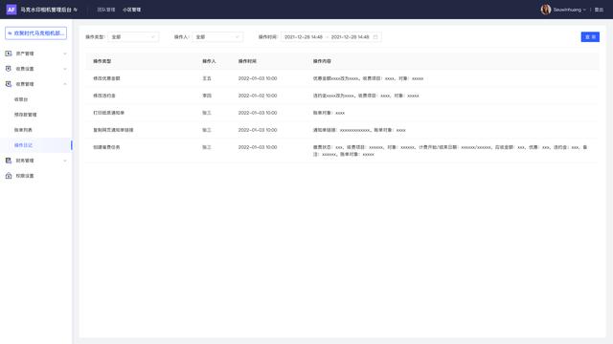Screen dimensions: 613x344
Task: Expand the 资产管理 menu chevron
Action: [x=65, y=54]
